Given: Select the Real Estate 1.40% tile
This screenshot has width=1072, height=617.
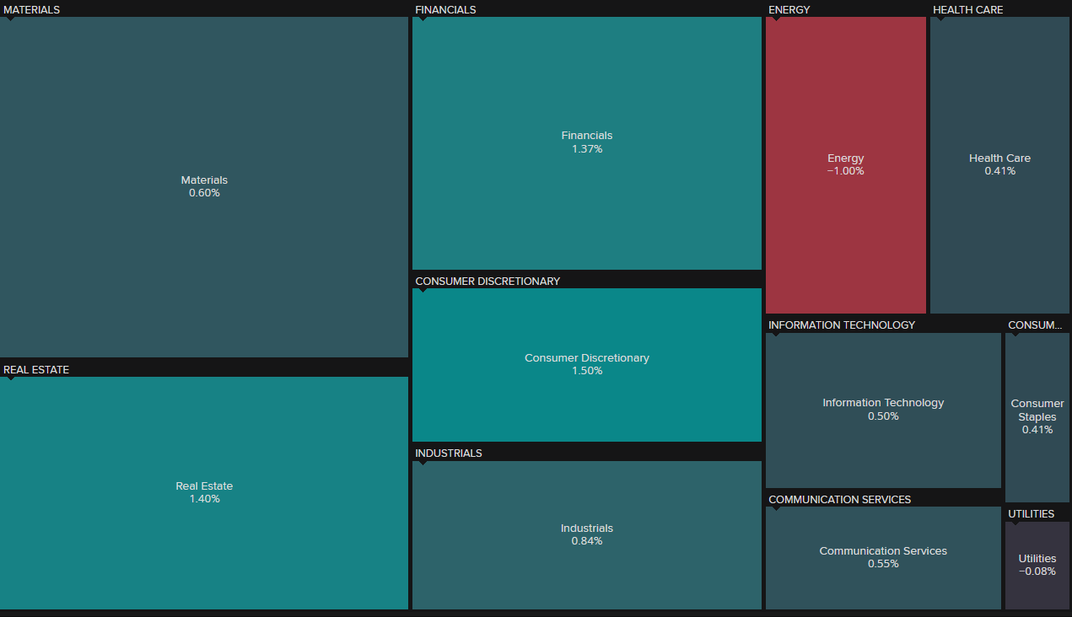Looking at the screenshot, I should click(204, 492).
